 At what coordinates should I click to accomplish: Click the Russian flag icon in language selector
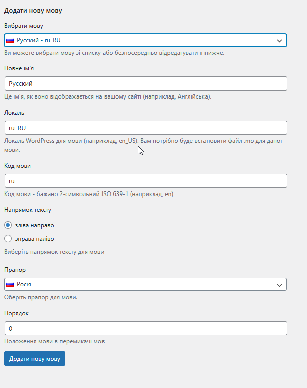pos(10,40)
